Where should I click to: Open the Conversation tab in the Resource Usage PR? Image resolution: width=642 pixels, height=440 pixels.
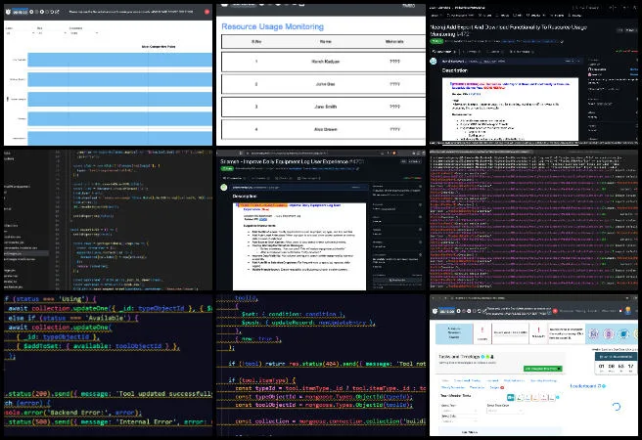pos(444,52)
